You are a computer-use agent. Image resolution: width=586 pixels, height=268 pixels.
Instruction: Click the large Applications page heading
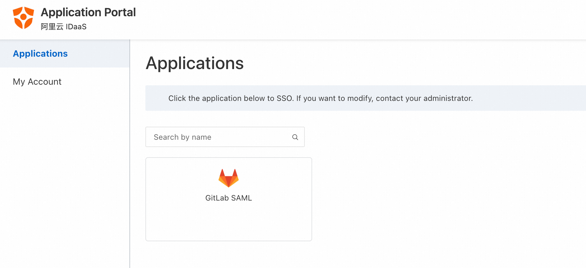[x=195, y=63]
